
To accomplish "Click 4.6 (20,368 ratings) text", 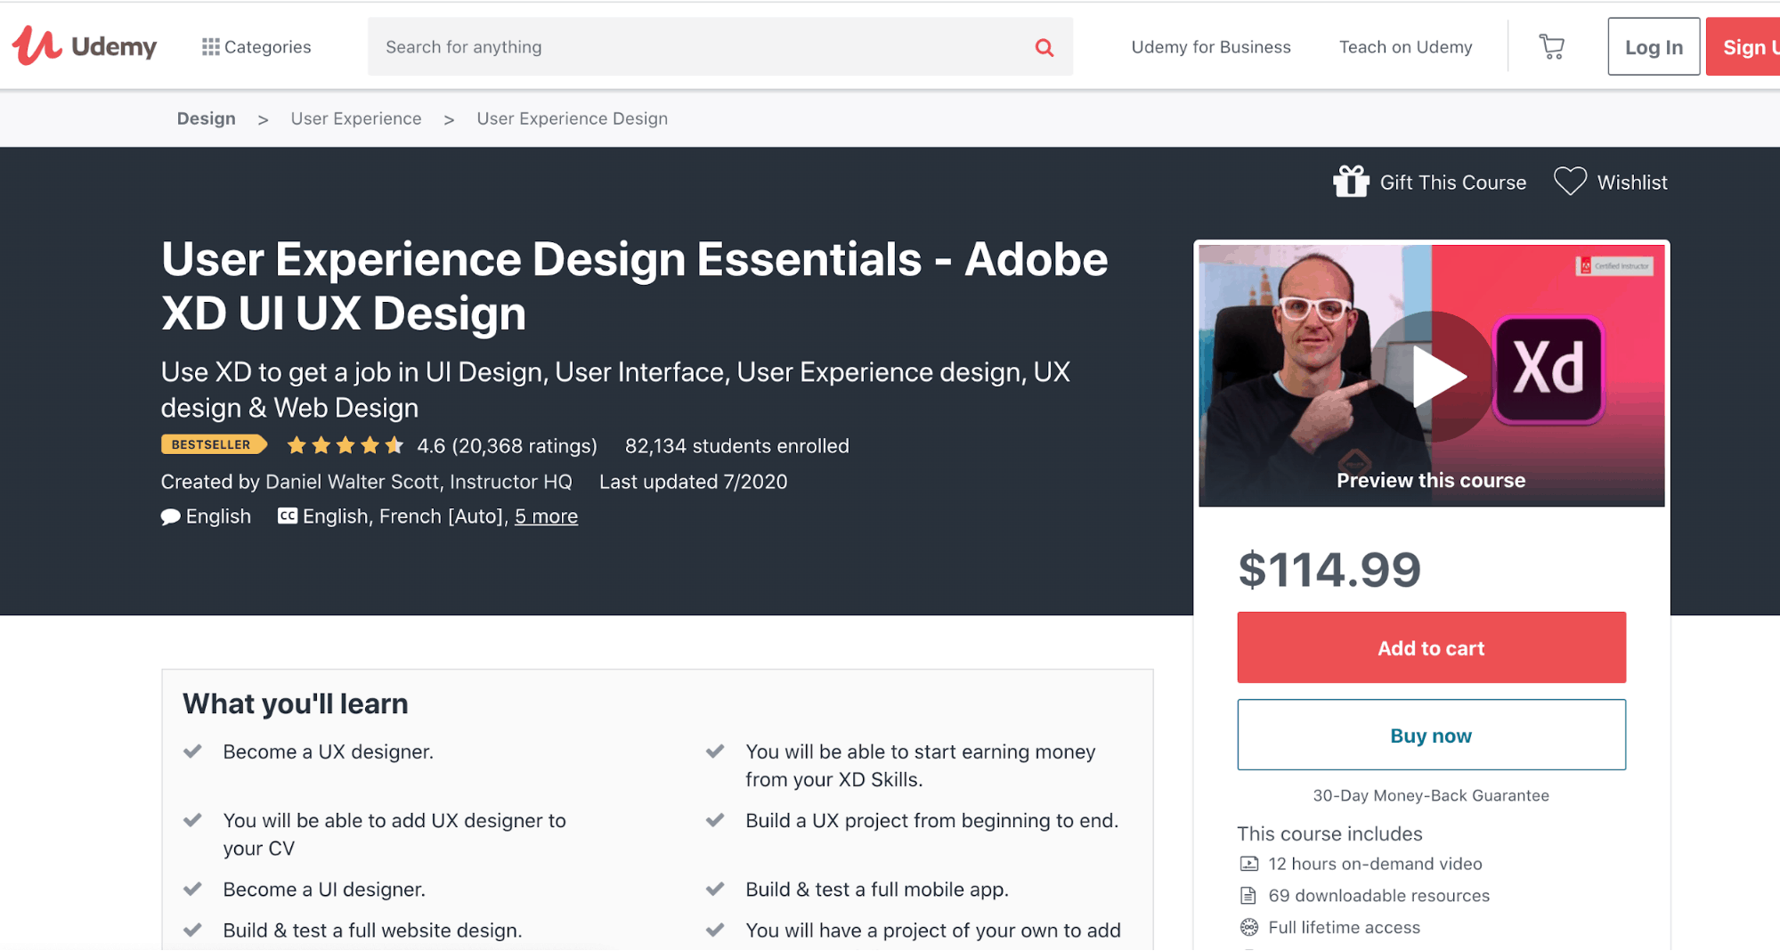I will point(507,446).
